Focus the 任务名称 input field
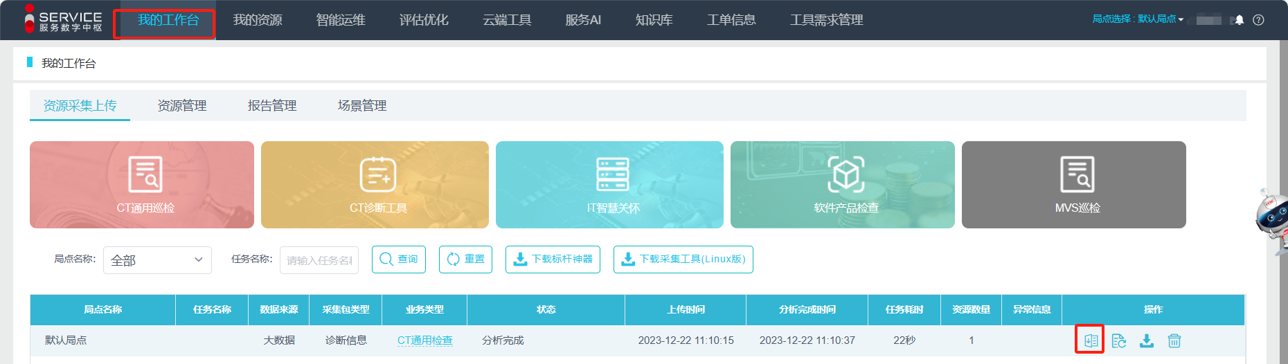Screen dimensions: 1288x364 [x=319, y=260]
